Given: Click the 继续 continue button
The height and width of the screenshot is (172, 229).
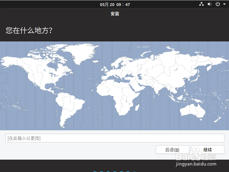Looking at the screenshot, I should (207, 150).
